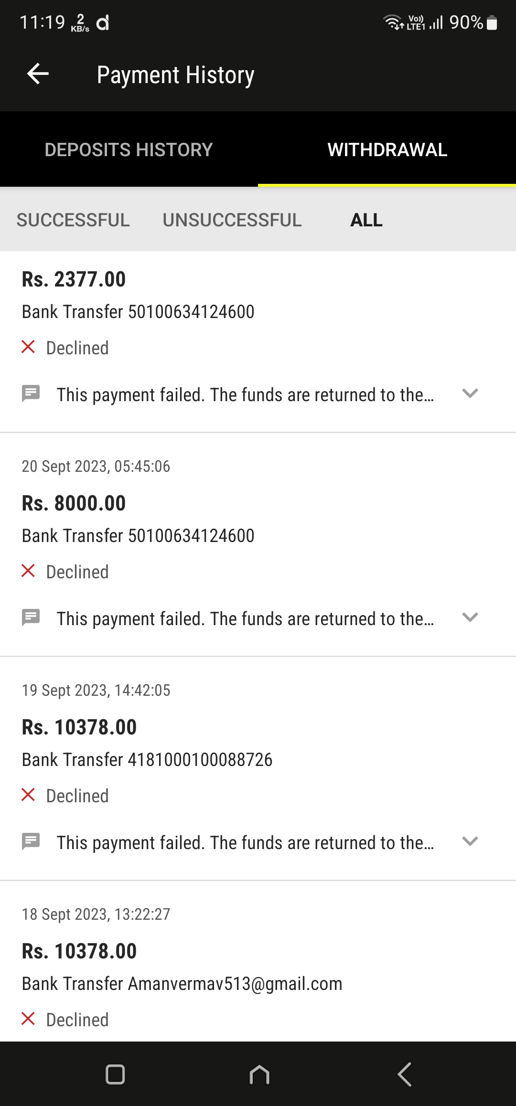This screenshot has height=1106, width=516.
Task: Tap truncated failure text on Rs. 8000.00 entry
Action: click(x=245, y=619)
